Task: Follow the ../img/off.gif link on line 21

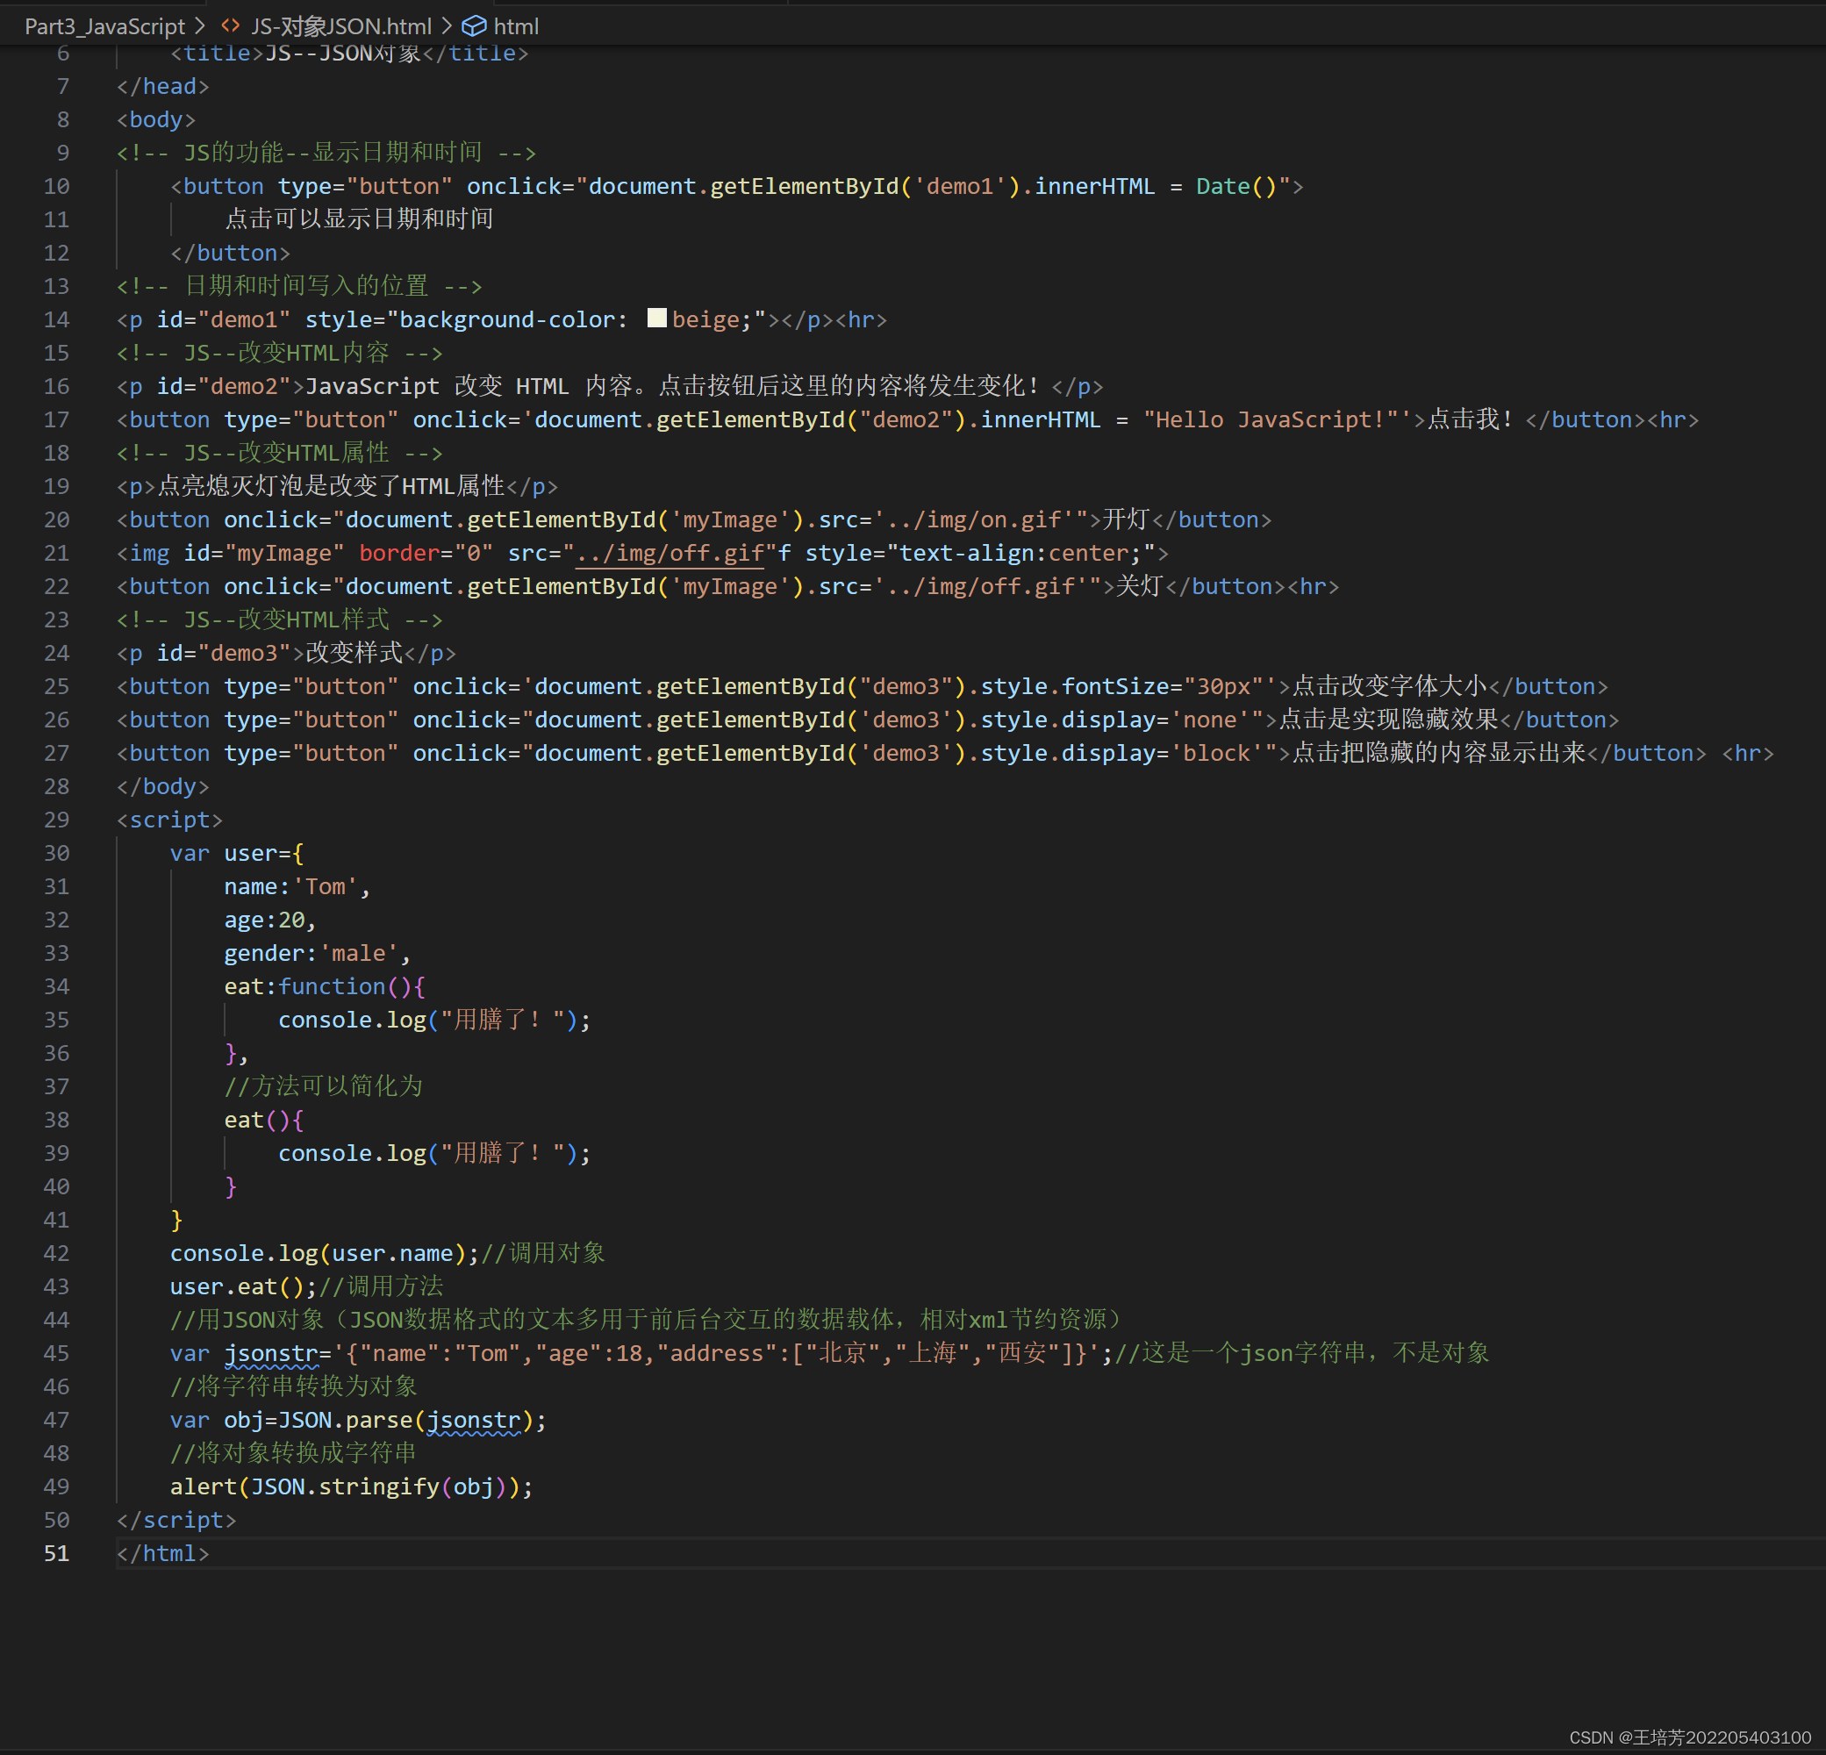Action: pyautogui.click(x=670, y=554)
